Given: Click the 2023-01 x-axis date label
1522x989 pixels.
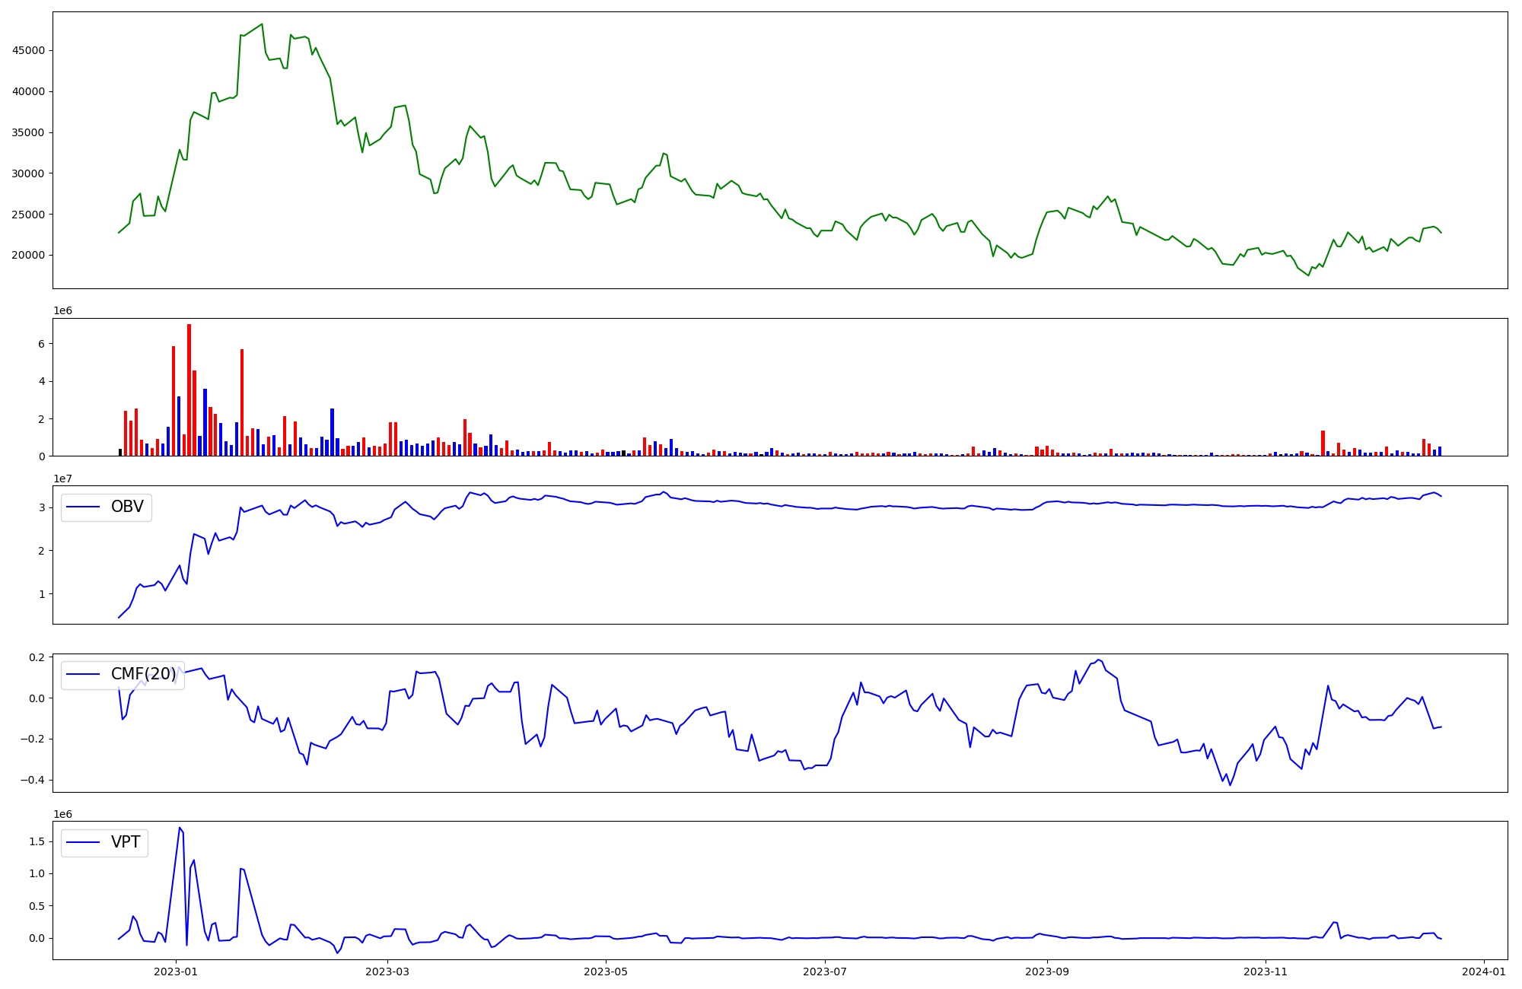Looking at the screenshot, I should pyautogui.click(x=176, y=972).
